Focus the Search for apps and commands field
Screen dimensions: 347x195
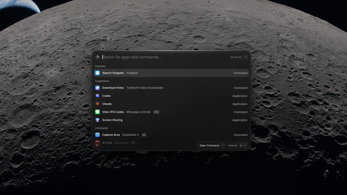[165, 57]
